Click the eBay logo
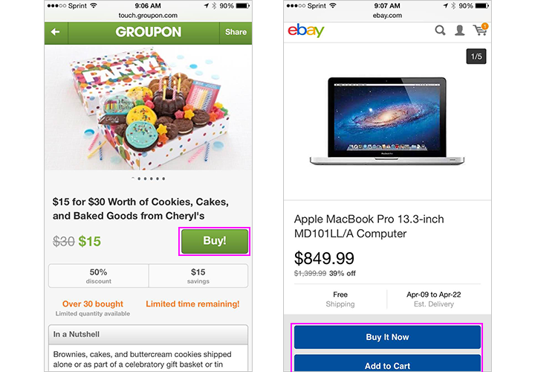Image resolution: width=535 pixels, height=372 pixels. pos(306,31)
